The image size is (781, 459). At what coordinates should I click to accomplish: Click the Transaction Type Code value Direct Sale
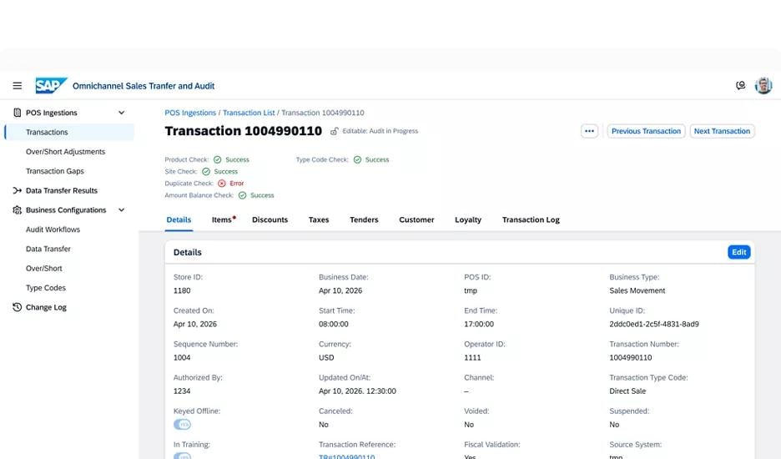pos(627,391)
